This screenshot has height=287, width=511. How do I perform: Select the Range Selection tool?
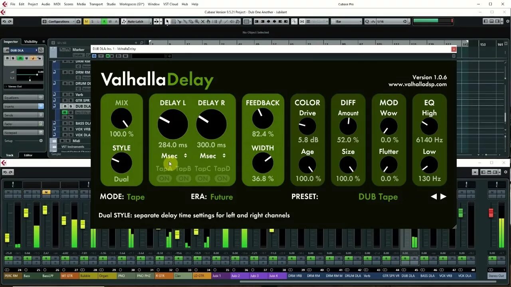(174, 22)
